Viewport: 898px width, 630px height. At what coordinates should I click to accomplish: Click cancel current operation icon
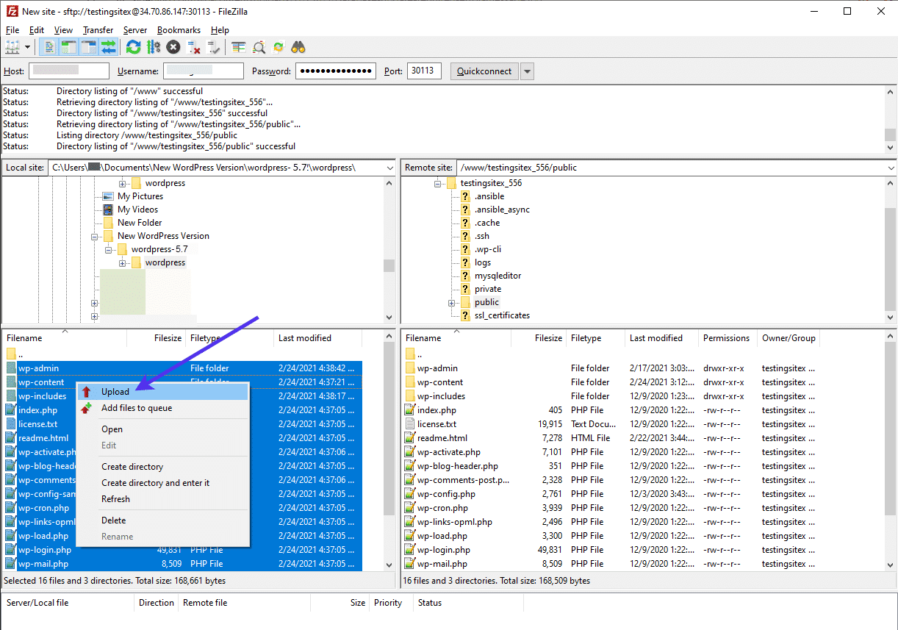point(173,47)
